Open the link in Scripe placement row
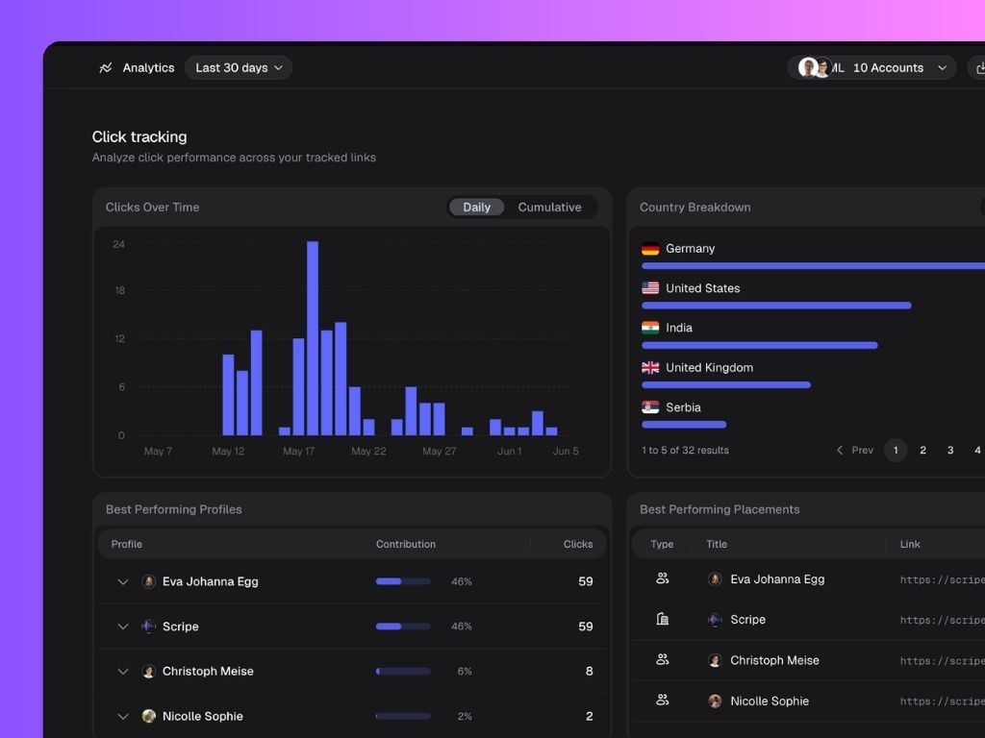Image resolution: width=985 pixels, height=738 pixels. pos(943,620)
